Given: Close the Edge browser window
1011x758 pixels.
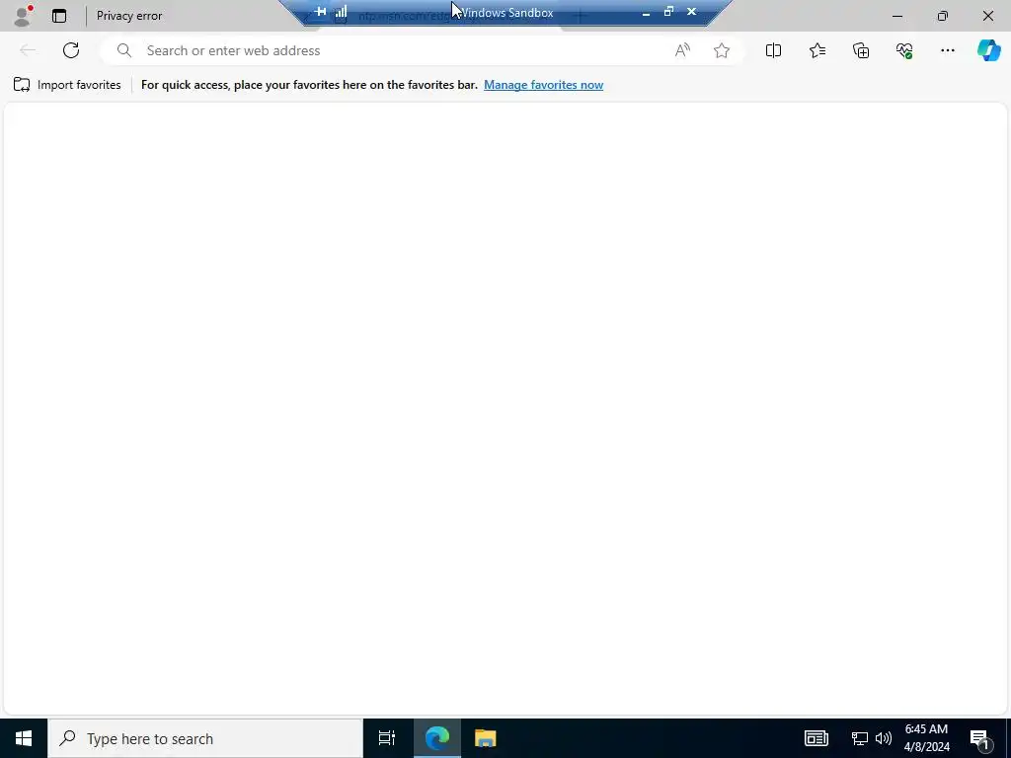Looking at the screenshot, I should [x=987, y=16].
